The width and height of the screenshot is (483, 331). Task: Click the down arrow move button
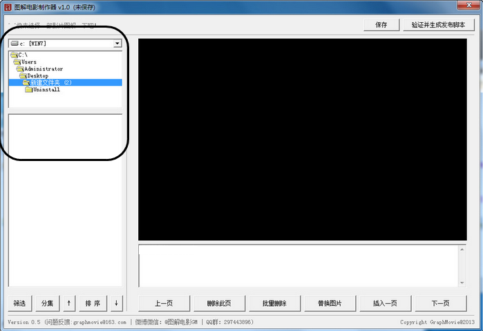117,303
